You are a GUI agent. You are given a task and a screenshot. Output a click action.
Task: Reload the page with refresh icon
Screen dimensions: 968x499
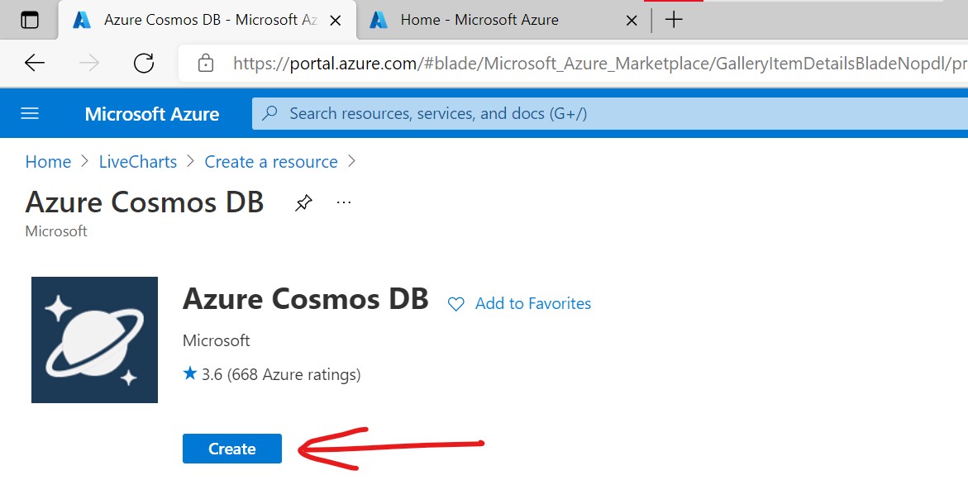[144, 63]
